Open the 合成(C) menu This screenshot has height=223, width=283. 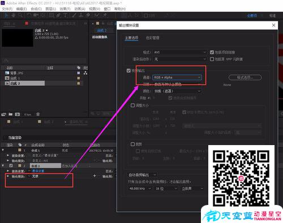[x=36, y=9]
